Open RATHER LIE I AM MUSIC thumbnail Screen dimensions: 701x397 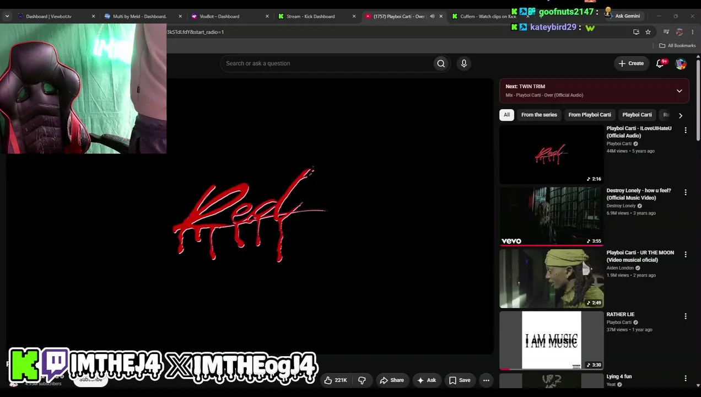pyautogui.click(x=551, y=341)
